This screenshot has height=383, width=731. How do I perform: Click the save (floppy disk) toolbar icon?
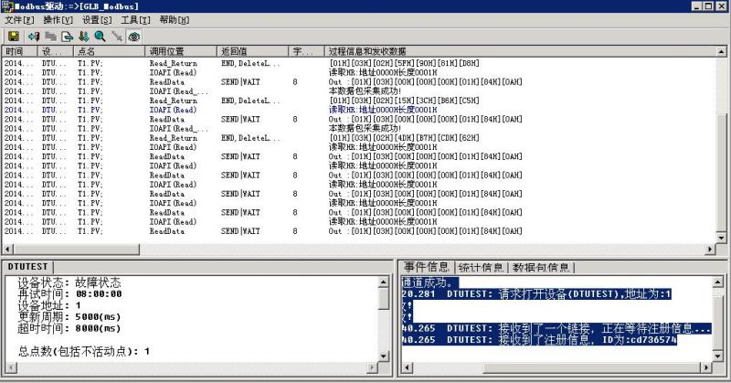click(x=14, y=37)
